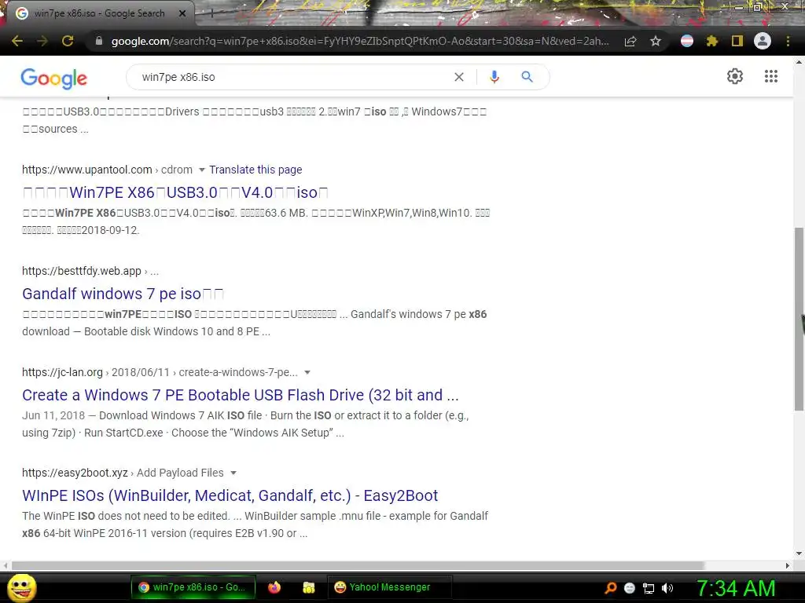This screenshot has height=603, width=805.
Task: Bookmark this page with the star icon
Action: tap(656, 41)
